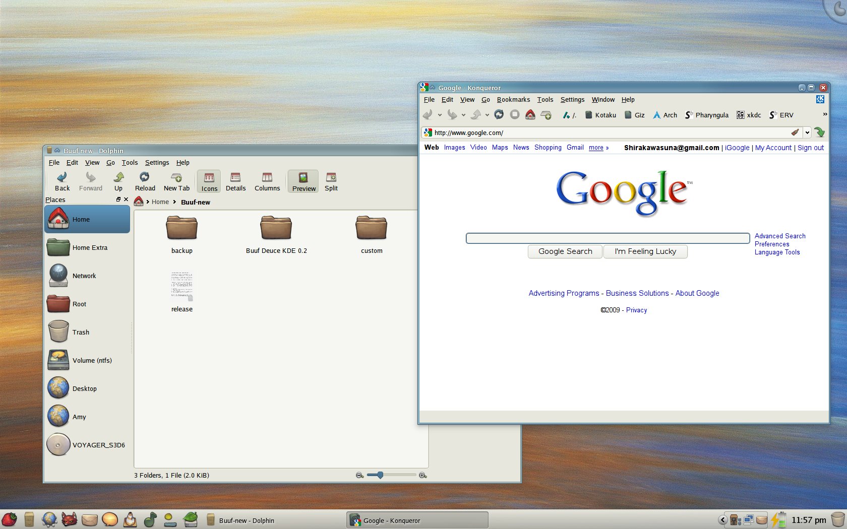The height and width of the screenshot is (529, 847).
Task: Open the URL history dropdown
Action: pos(807,133)
